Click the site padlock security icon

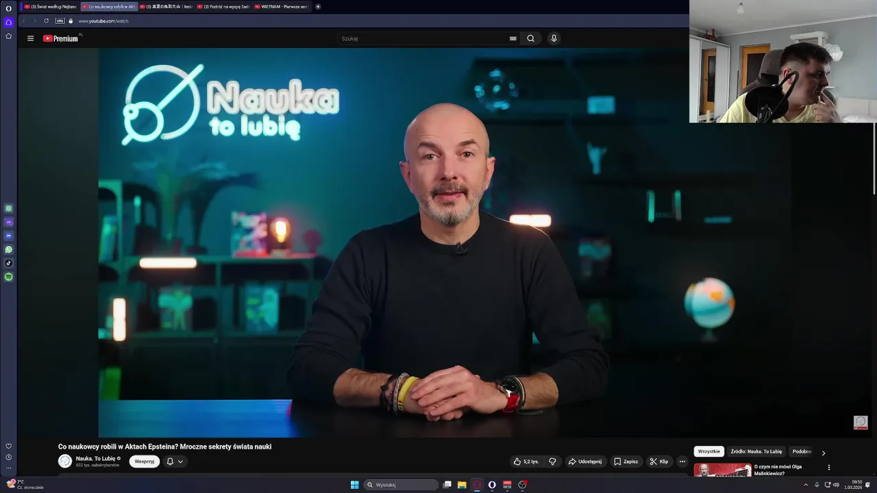(71, 21)
